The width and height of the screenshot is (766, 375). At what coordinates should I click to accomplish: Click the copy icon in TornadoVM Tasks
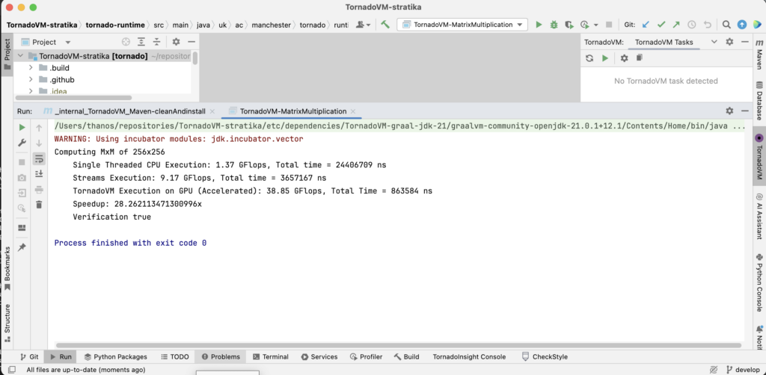pyautogui.click(x=639, y=58)
